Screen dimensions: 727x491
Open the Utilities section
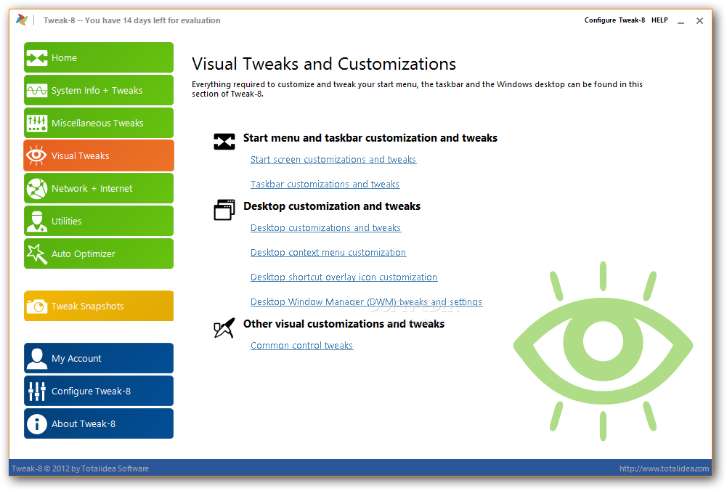point(99,221)
